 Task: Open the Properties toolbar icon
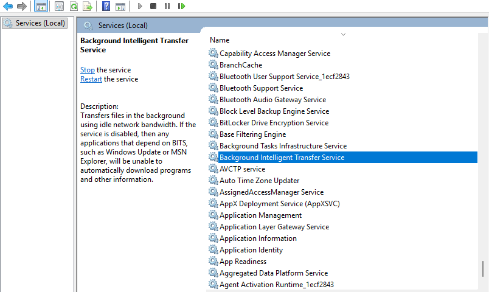click(x=59, y=6)
